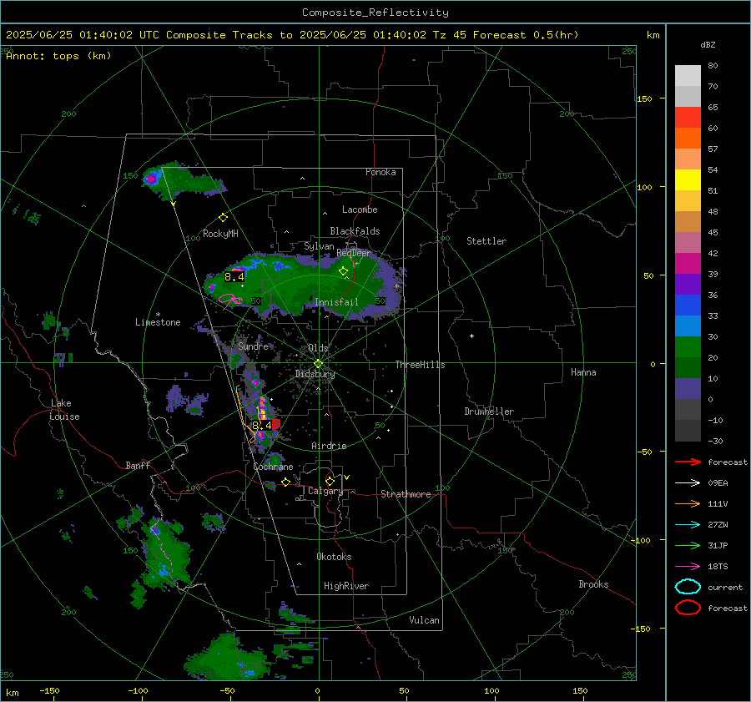Click the Lake Louise label

[x=65, y=410]
